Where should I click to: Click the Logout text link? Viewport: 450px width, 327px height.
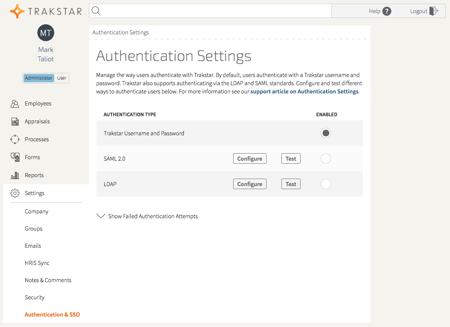click(x=419, y=11)
